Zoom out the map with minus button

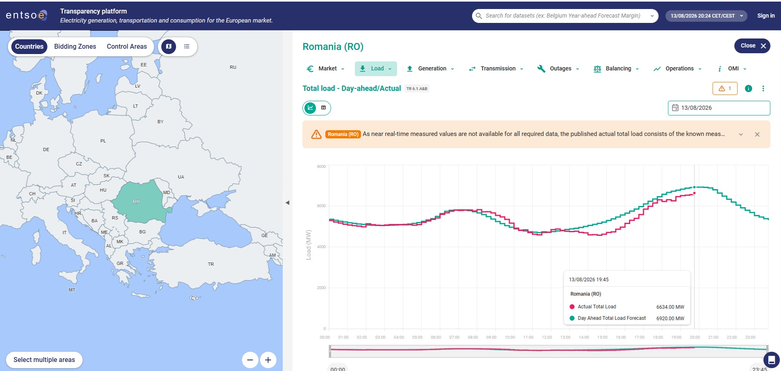[250, 360]
